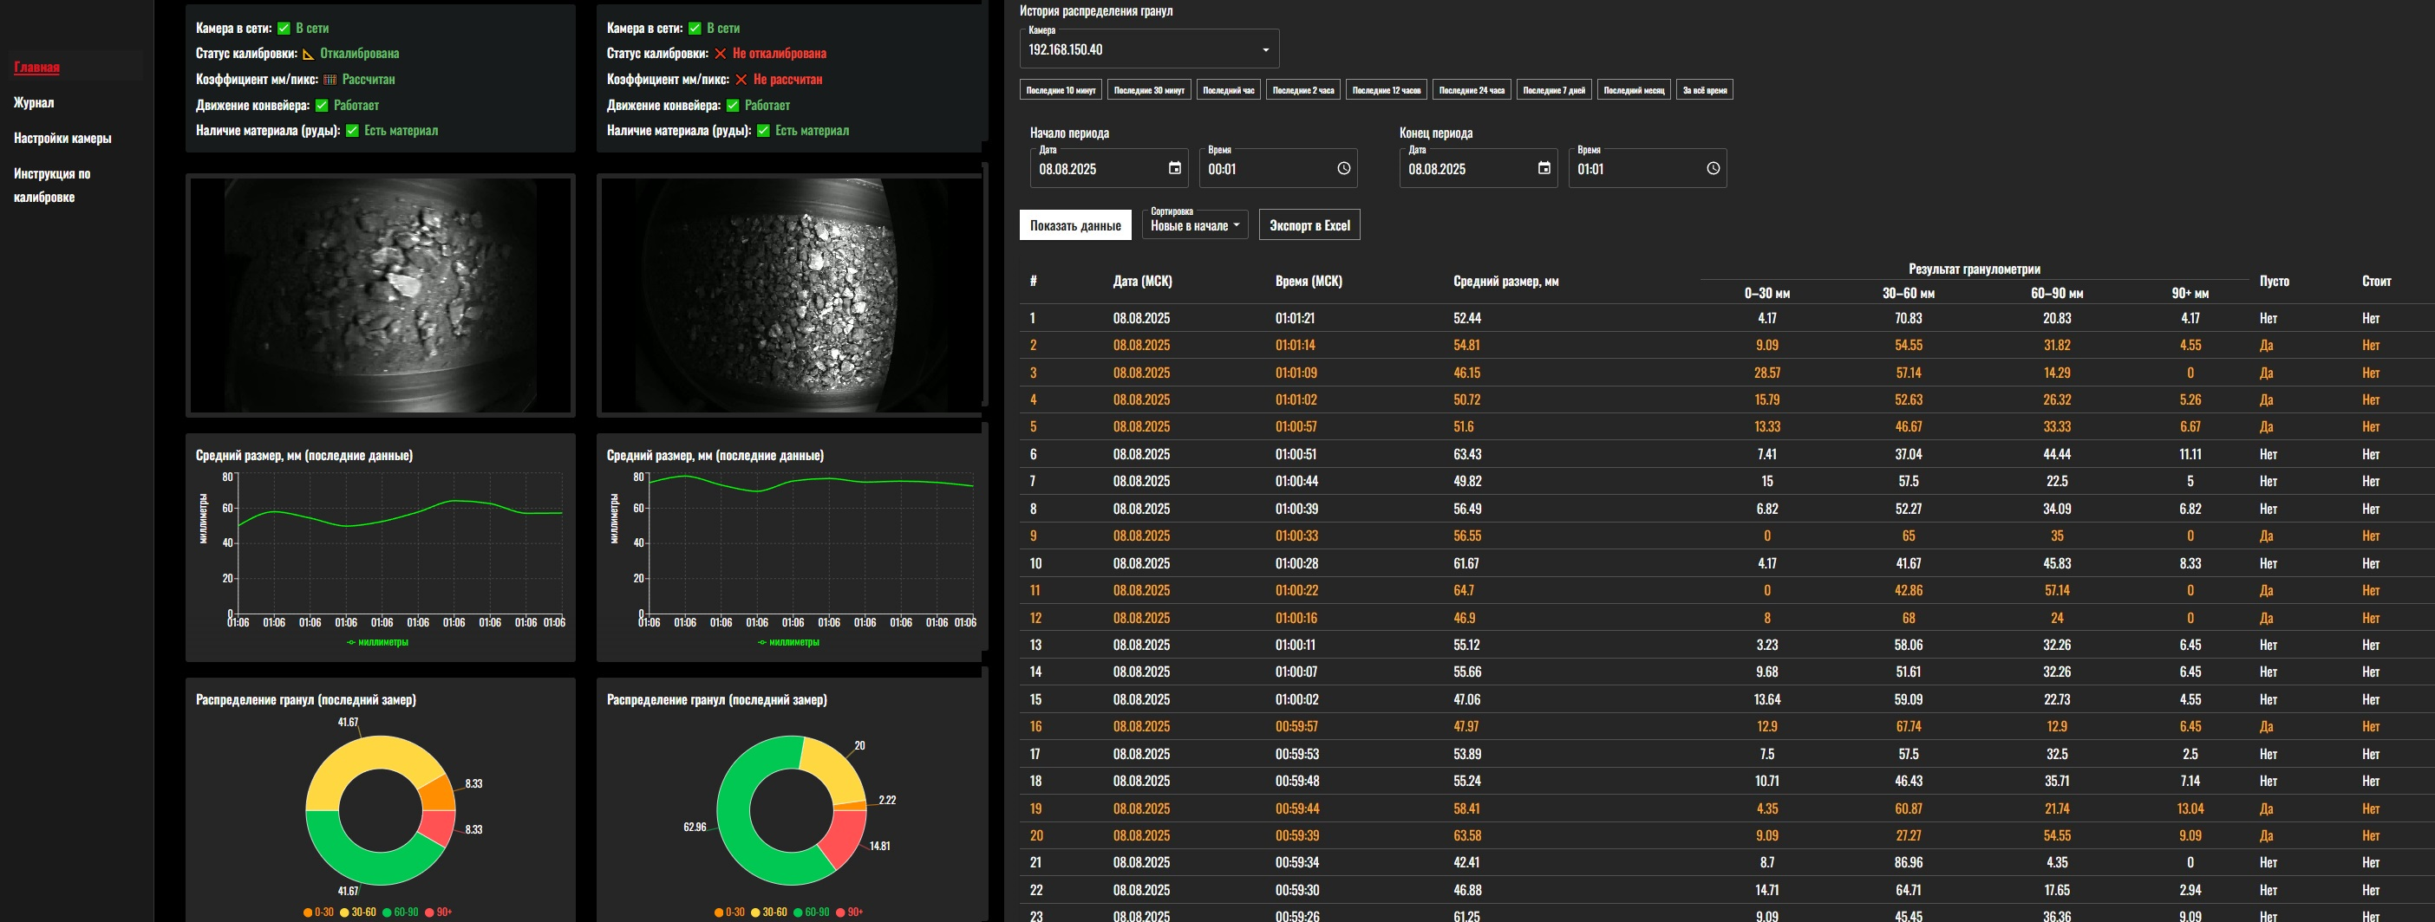
Task: Click first camera's 'Работает' conveyor checkmark
Action: (x=322, y=105)
